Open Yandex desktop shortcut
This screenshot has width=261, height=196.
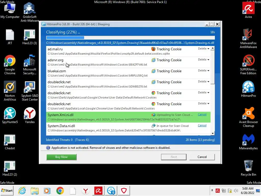(30, 115)
